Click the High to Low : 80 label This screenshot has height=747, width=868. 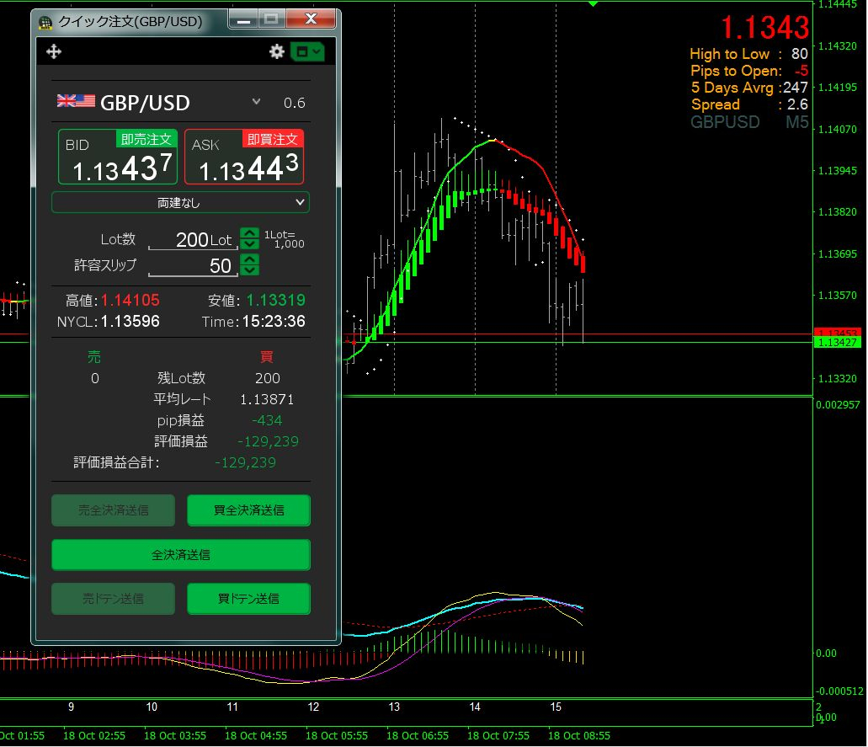pos(748,54)
